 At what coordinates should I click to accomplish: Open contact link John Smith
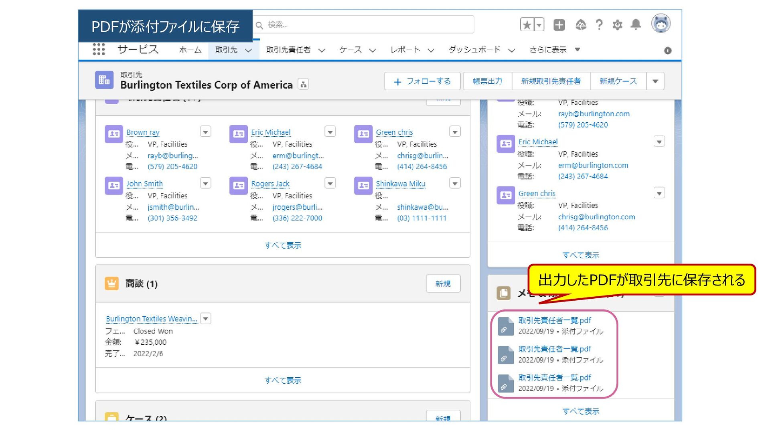[x=144, y=184]
